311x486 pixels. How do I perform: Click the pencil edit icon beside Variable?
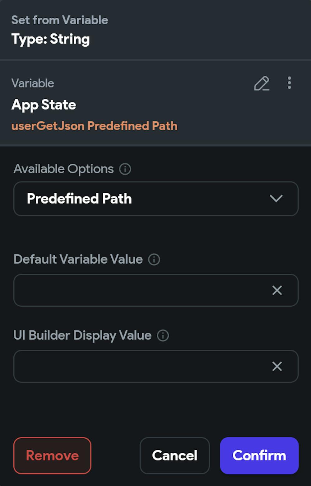pos(262,83)
